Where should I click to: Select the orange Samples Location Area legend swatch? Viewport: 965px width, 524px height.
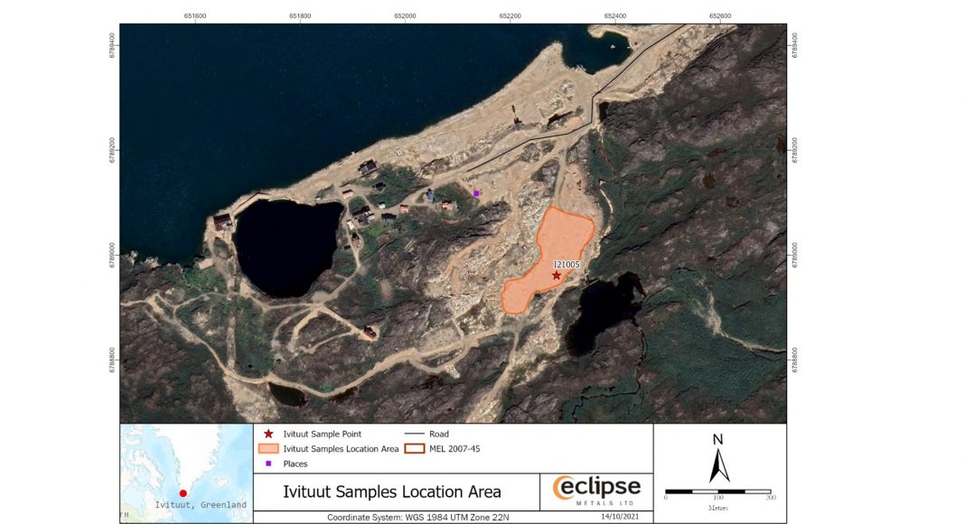tap(268, 448)
